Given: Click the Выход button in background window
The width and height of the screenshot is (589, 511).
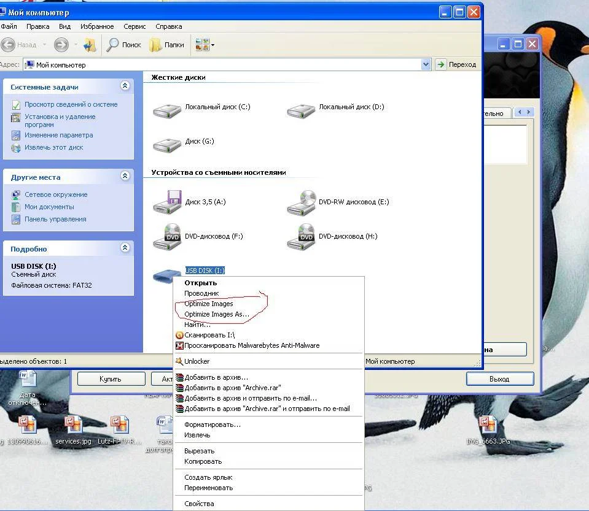Looking at the screenshot, I should pos(500,379).
